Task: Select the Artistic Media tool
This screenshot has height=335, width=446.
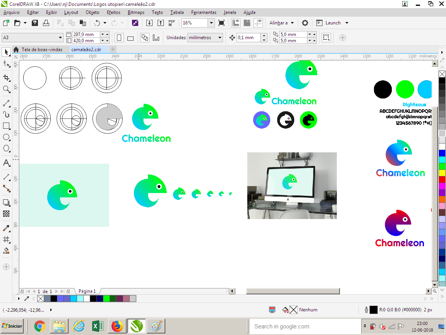Action: pyautogui.click(x=6, y=114)
